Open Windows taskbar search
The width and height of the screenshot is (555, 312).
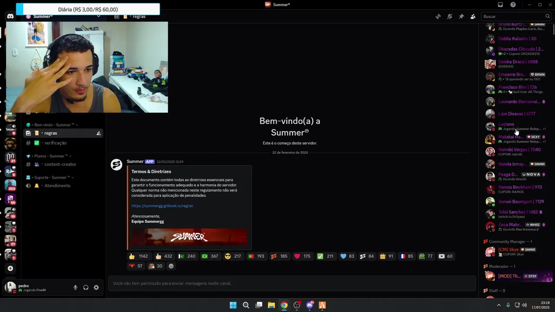246,305
